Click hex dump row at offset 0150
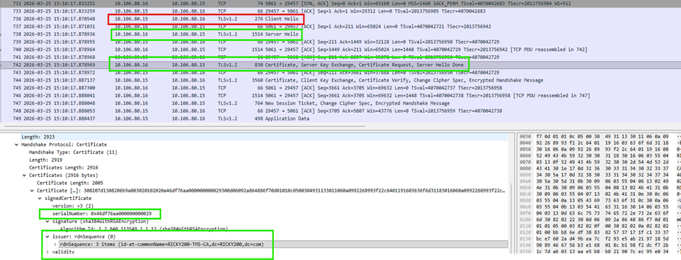The height and width of the screenshot is (260, 681). (600, 252)
